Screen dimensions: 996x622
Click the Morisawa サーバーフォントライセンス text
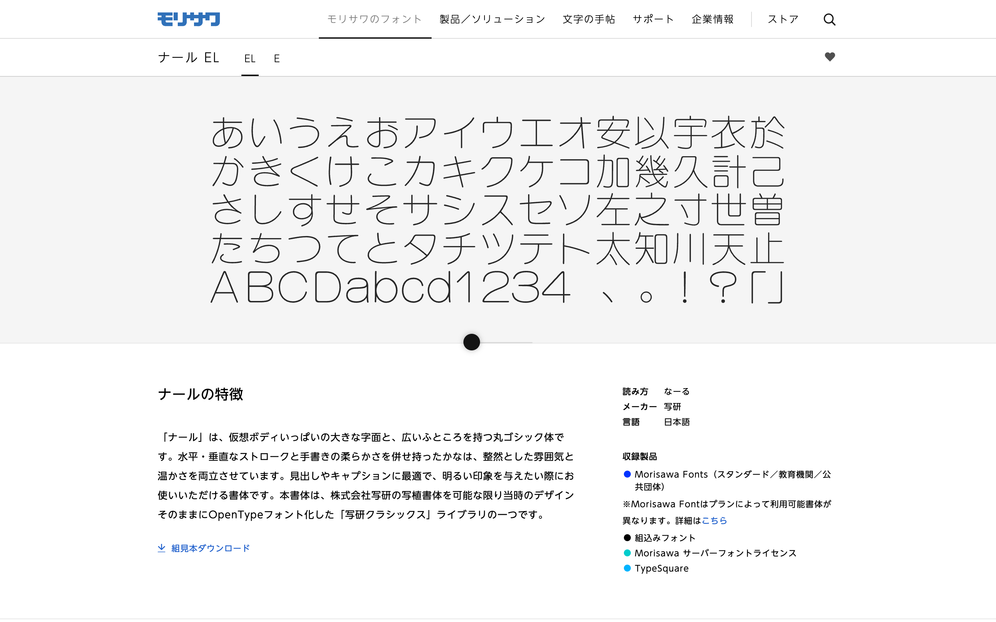pos(716,553)
